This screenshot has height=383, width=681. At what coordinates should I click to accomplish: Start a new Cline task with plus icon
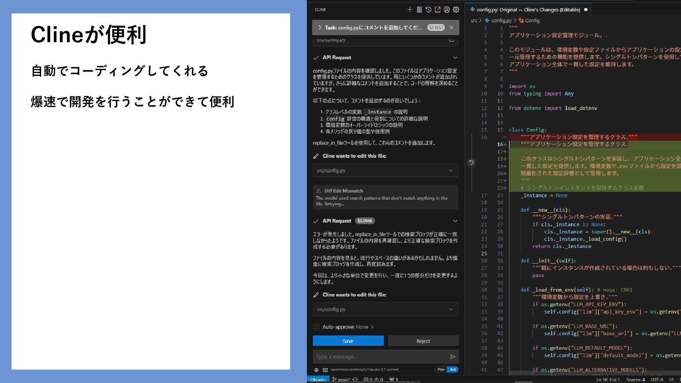[410, 10]
